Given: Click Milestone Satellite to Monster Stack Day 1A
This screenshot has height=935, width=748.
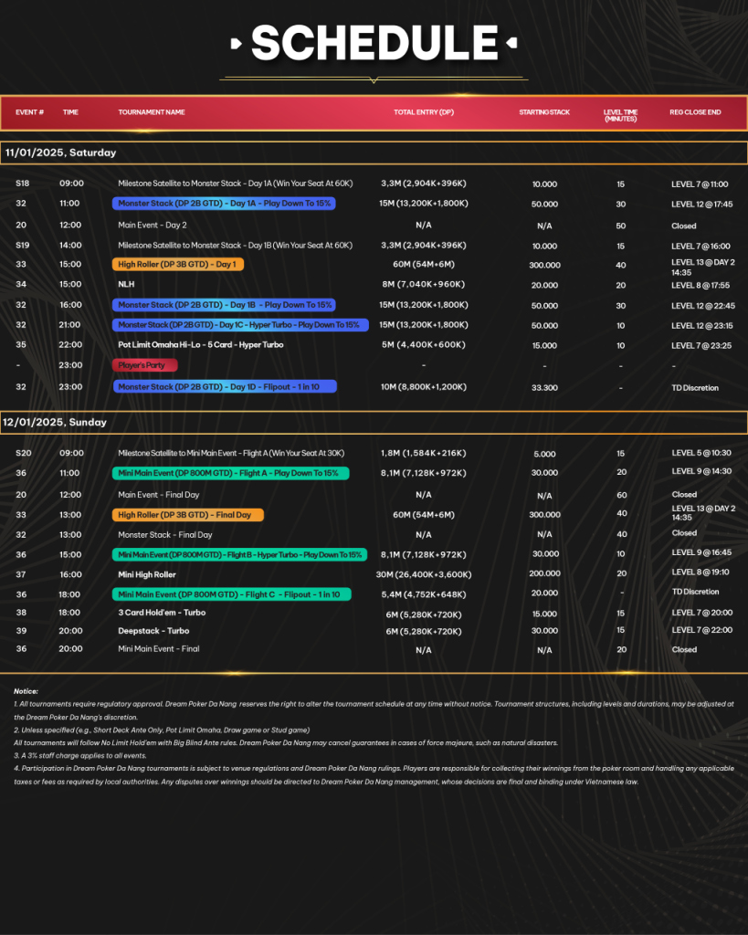Looking at the screenshot, I should 235,184.
